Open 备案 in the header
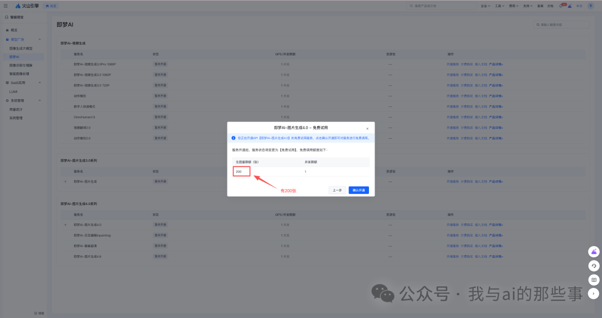 [x=540, y=6]
